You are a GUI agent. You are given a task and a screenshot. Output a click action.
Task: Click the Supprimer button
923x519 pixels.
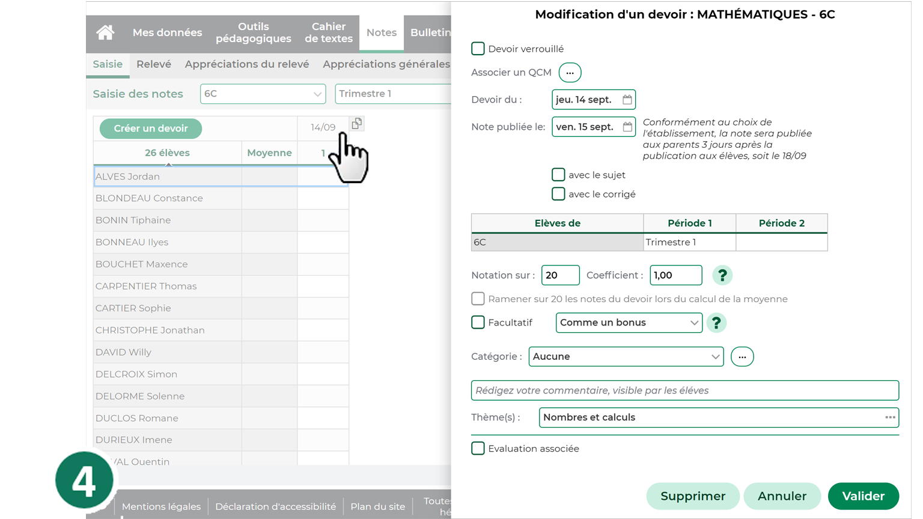coord(693,496)
